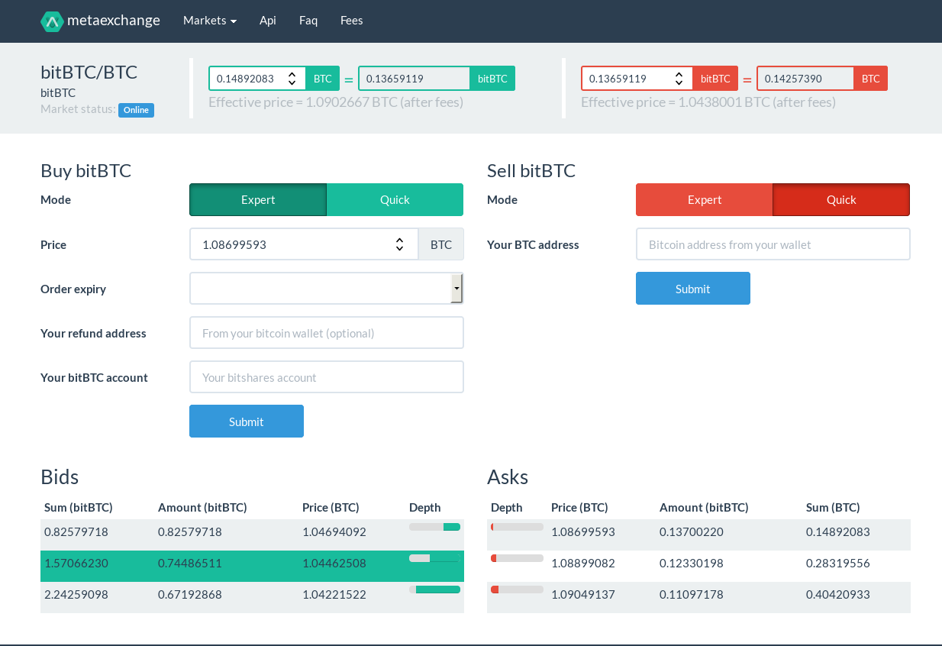Submit the Sell bitBTC form
942x646 pixels.
[693, 289]
